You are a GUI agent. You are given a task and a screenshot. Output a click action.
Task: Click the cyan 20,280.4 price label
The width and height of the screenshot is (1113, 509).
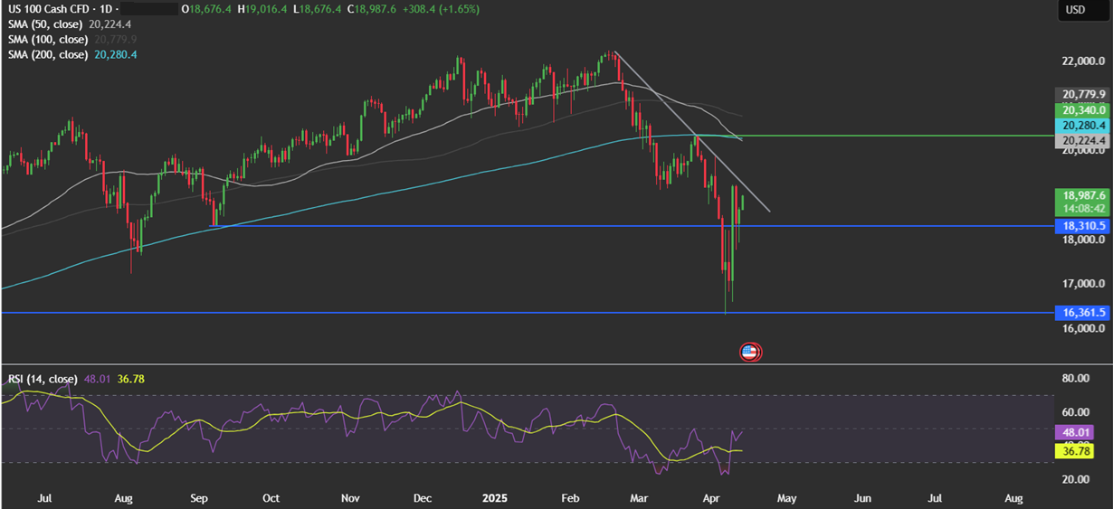coord(1082,125)
